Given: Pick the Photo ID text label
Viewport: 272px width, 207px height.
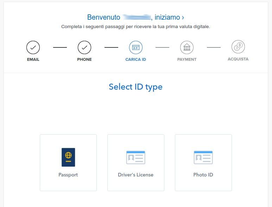Looking at the screenshot, I should pyautogui.click(x=203, y=175).
